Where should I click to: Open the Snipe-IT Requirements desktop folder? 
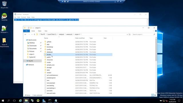(x=4, y=43)
